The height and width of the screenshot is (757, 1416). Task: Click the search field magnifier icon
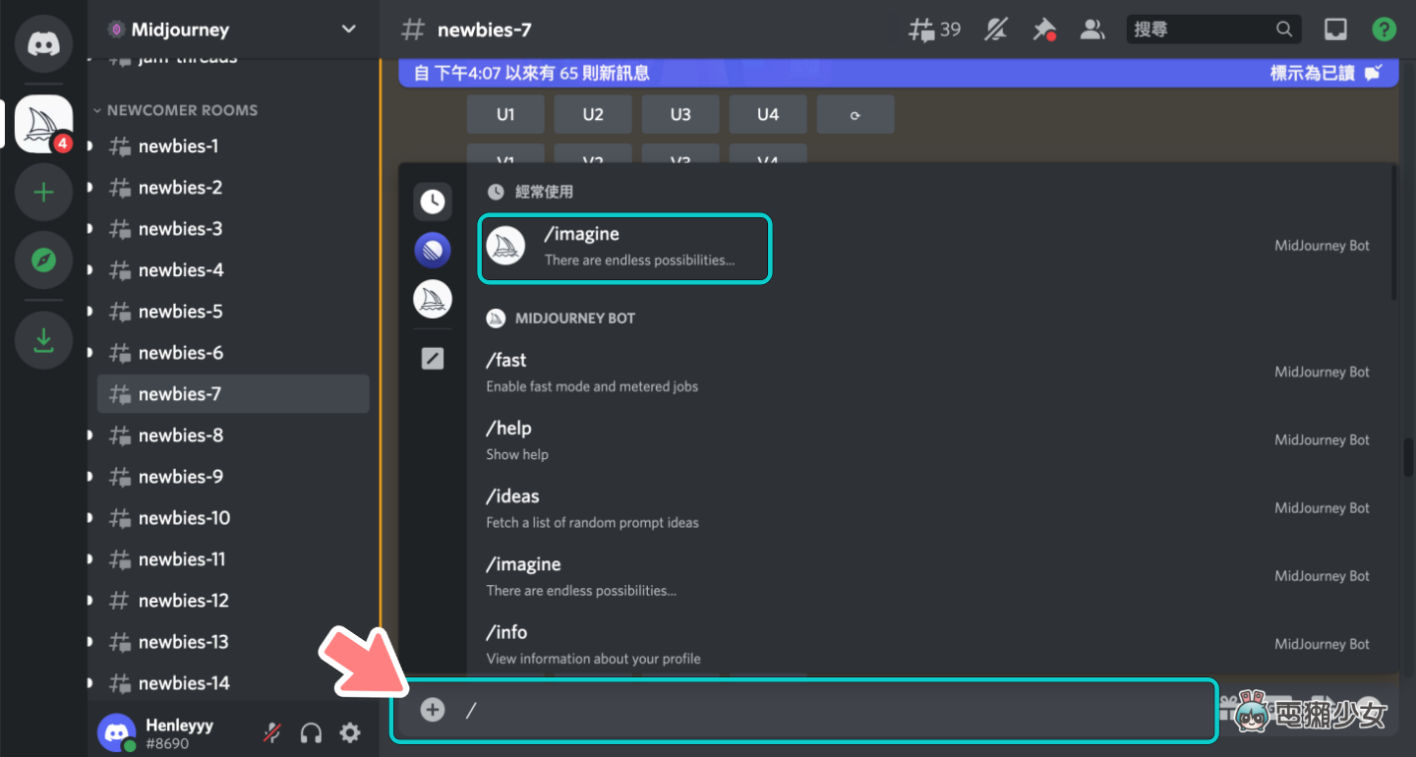1284,29
